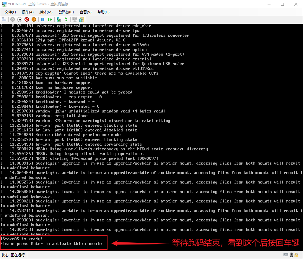Click 'interface driver rtl8192cu' console line

click(77, 69)
